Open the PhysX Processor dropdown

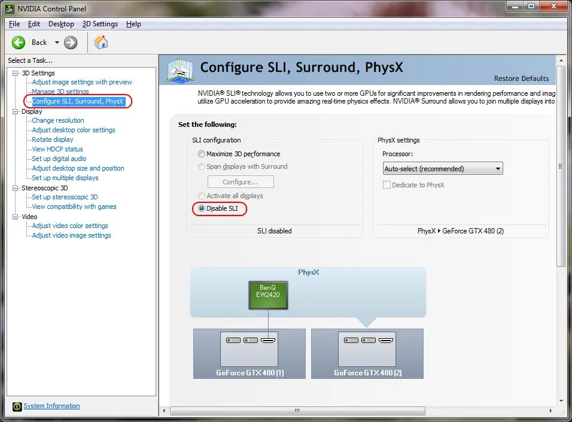[x=443, y=169]
